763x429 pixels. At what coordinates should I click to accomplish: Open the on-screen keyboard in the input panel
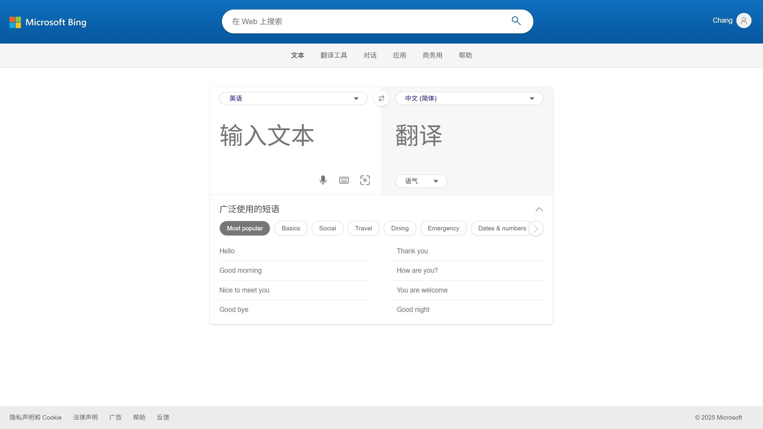(344, 180)
